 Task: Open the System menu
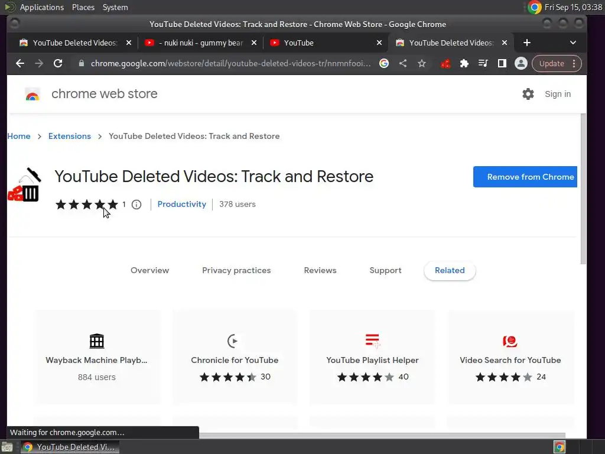pos(115,7)
